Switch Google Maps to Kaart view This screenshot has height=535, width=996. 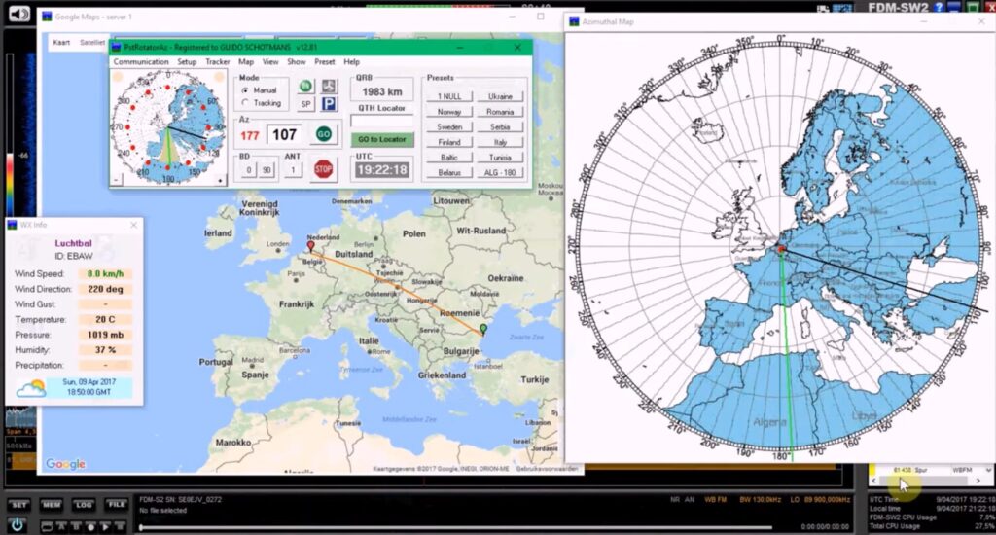point(61,43)
